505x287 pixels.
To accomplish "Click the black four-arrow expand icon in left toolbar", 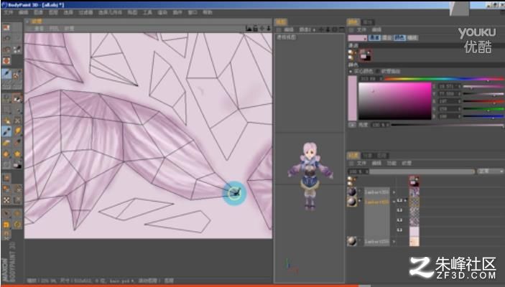I will pos(6,200).
